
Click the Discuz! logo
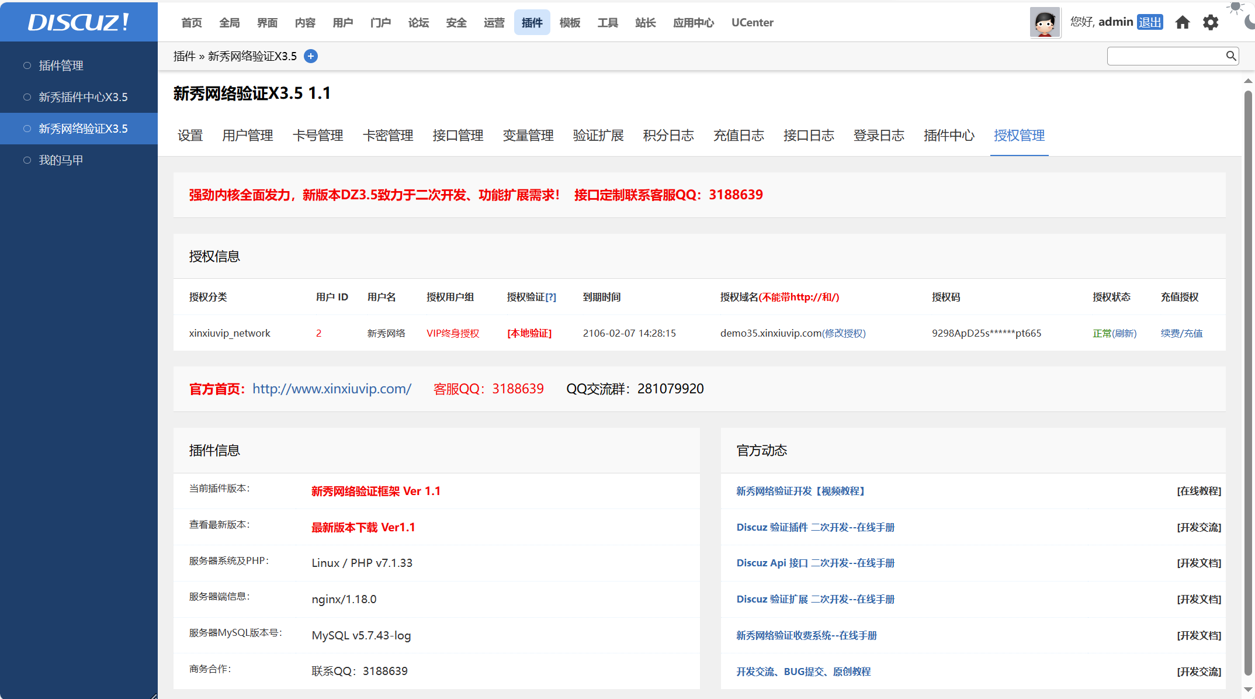pos(78,22)
